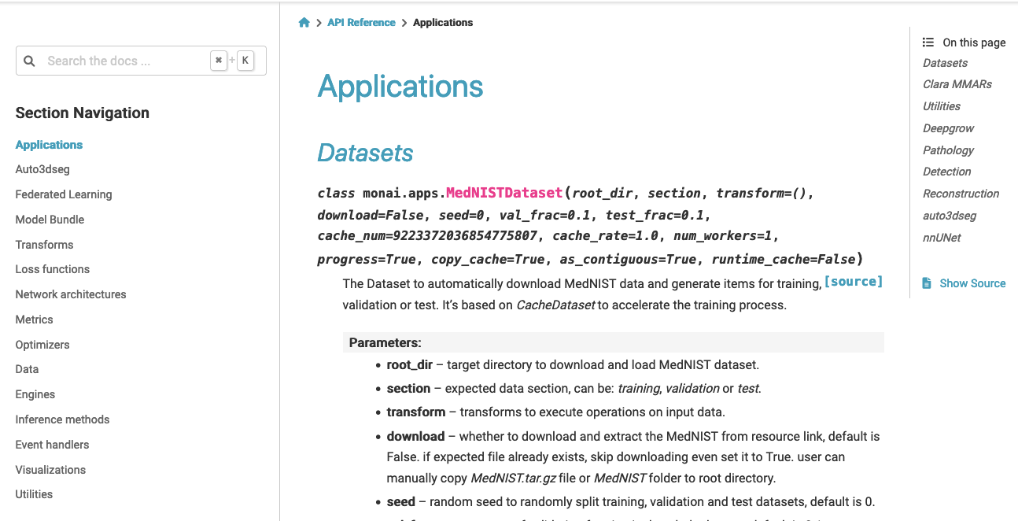Open the API Reference breadcrumb link
Image resolution: width=1018 pixels, height=521 pixels.
(360, 22)
